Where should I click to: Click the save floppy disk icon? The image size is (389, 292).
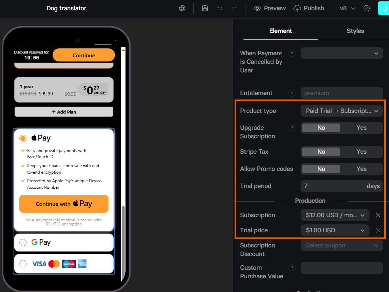(x=205, y=8)
